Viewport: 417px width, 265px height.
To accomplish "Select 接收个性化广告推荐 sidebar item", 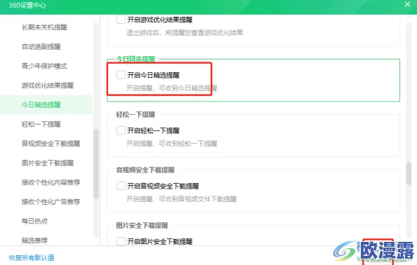I will tap(51, 202).
